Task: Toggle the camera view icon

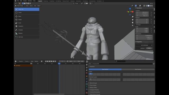Action: pos(133,22)
